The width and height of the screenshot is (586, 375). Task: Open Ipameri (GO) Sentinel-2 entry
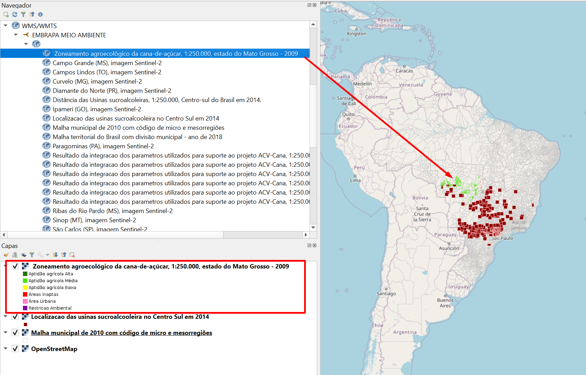coord(97,109)
